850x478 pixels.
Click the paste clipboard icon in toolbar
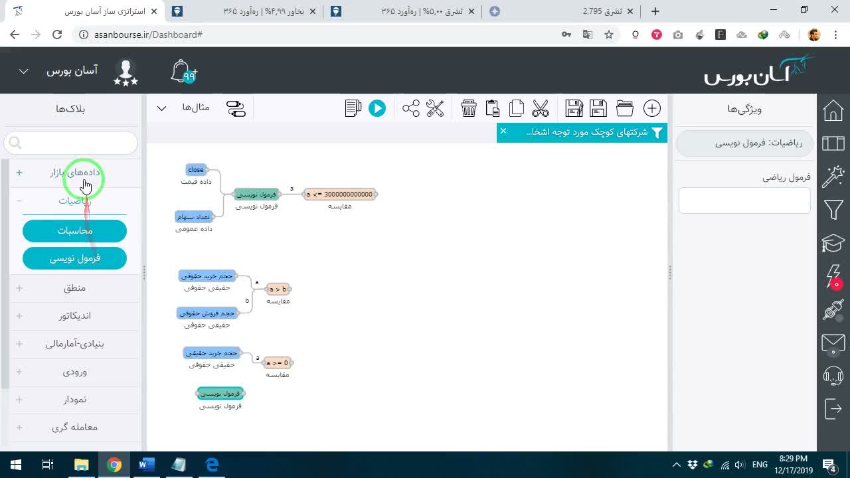[x=492, y=108]
